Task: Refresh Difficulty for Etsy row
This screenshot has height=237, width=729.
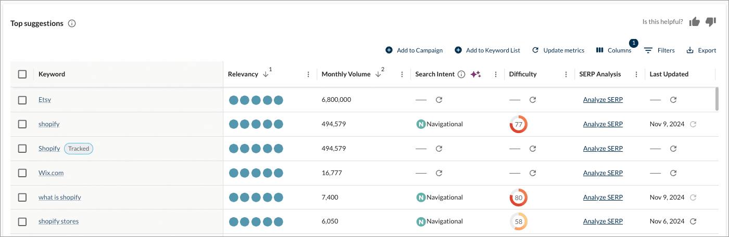Action: coord(533,99)
